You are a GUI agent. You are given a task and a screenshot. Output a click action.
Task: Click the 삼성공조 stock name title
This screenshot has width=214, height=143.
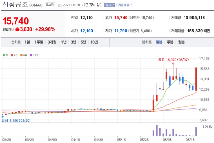coord(15,4)
